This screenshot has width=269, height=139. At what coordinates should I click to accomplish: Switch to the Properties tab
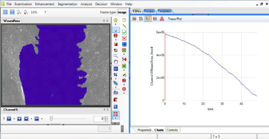pos(144,130)
